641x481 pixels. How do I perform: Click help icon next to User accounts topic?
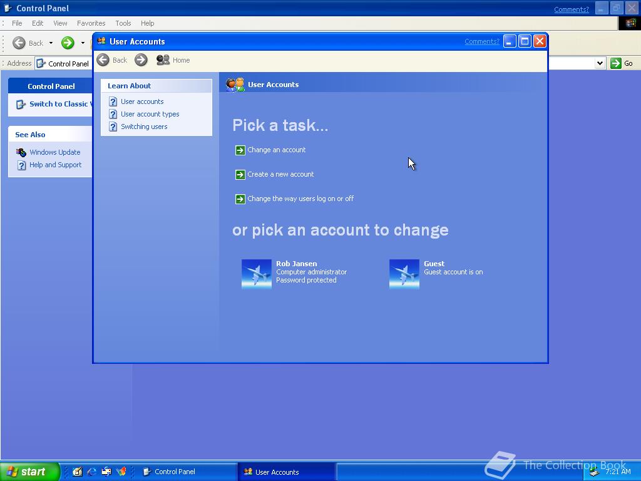(113, 101)
